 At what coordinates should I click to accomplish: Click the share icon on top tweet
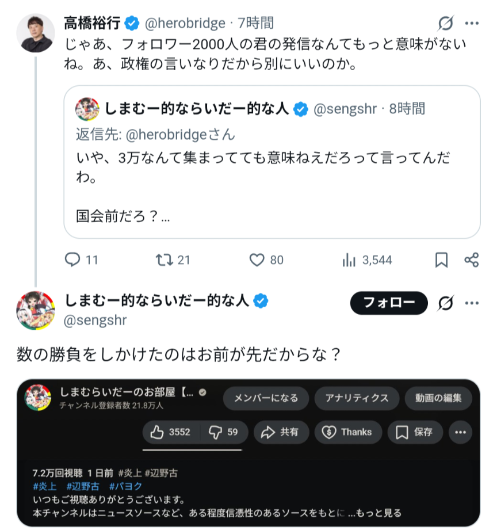point(471,260)
